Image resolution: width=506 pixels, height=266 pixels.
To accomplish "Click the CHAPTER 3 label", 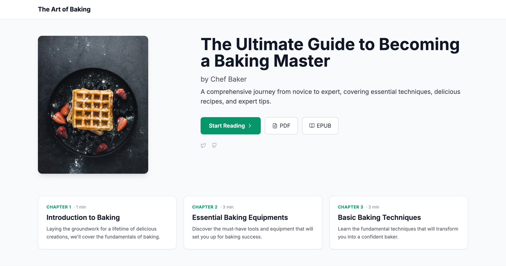I will pyautogui.click(x=350, y=207).
